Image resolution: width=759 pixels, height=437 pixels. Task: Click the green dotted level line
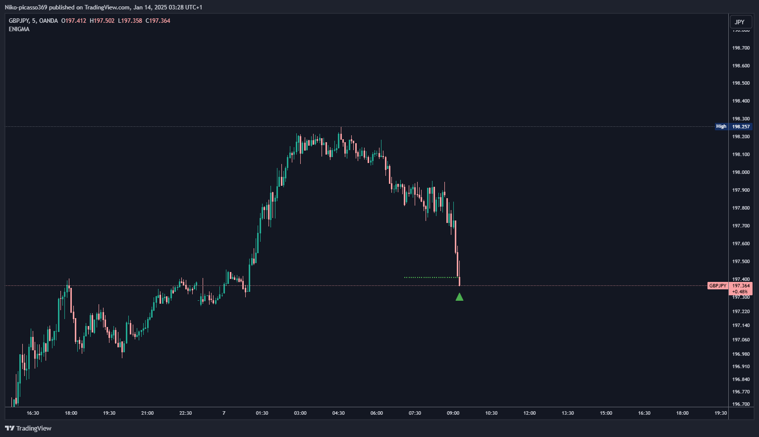[x=432, y=277]
